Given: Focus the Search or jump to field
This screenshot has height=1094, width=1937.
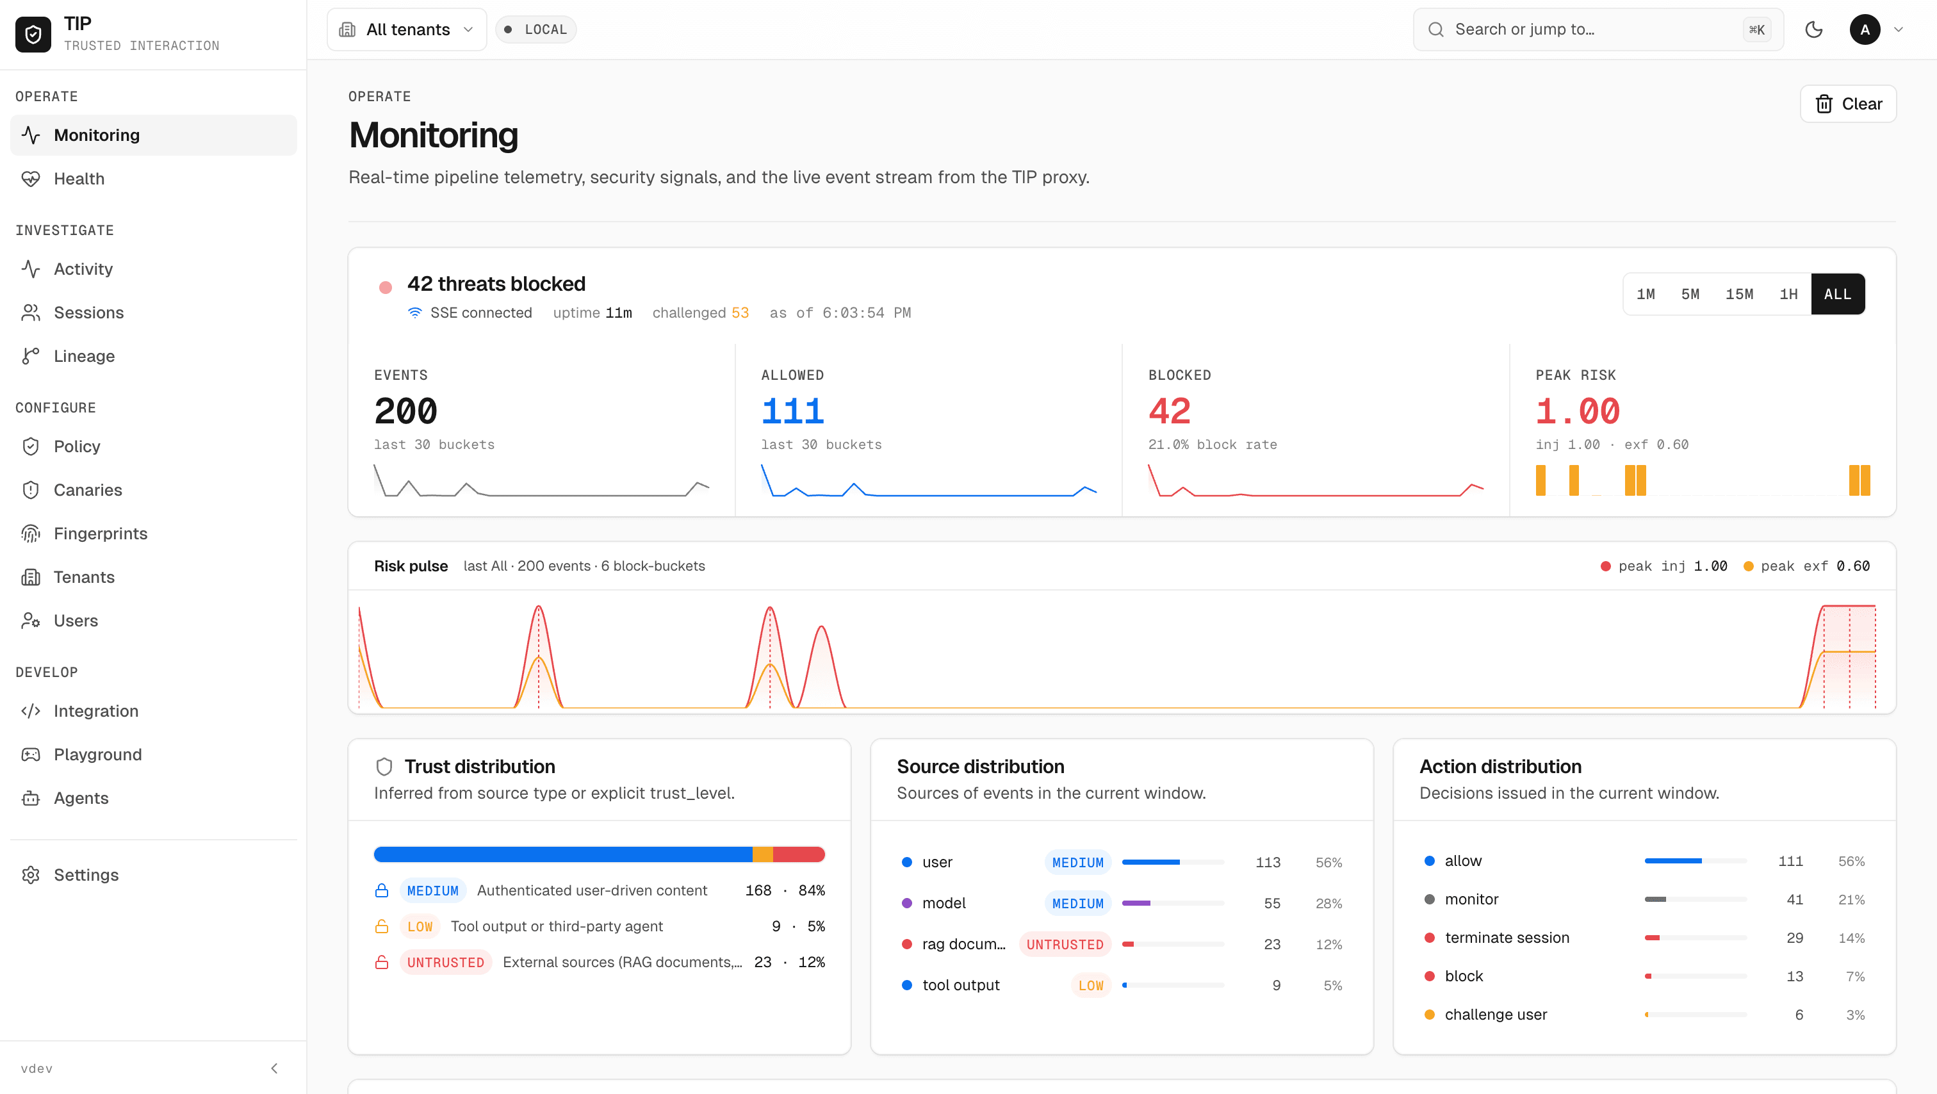Looking at the screenshot, I should click(1599, 29).
